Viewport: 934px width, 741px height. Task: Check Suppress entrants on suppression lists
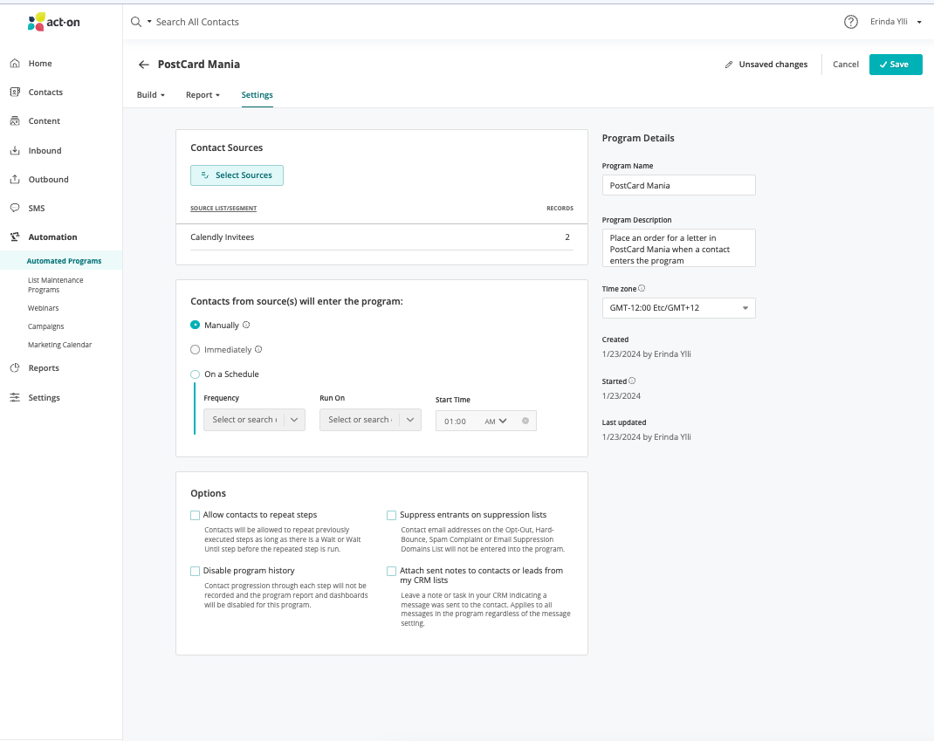(x=391, y=515)
